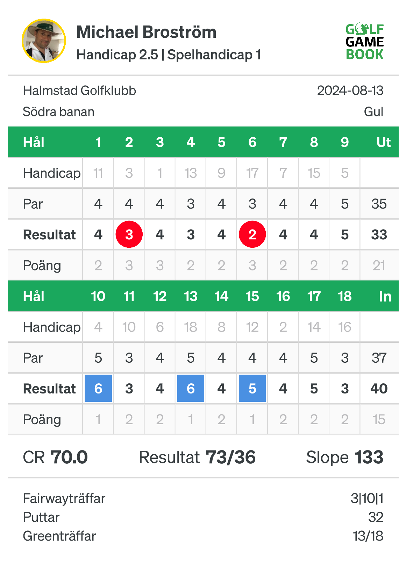Tap the blue bogey square on hole 15
Screen dimensions: 406x564
coord(252,389)
